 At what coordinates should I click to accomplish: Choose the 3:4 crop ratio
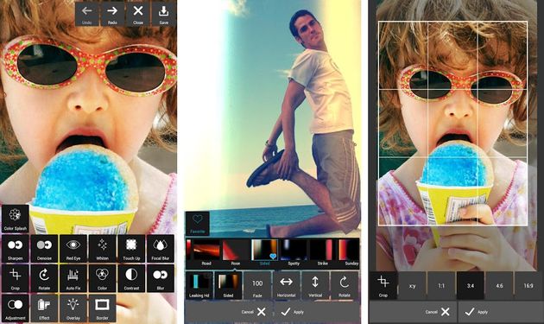click(470, 286)
